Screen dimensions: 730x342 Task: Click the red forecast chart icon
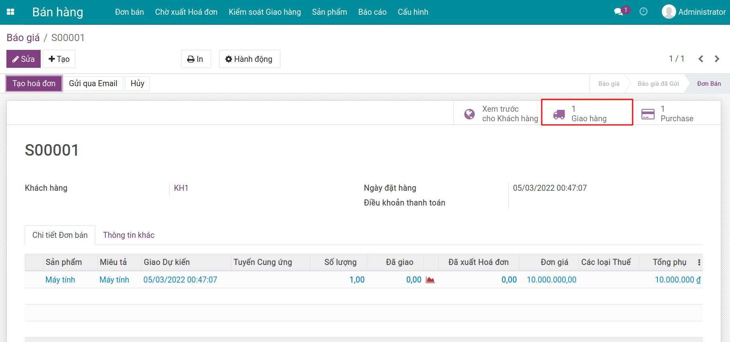430,280
